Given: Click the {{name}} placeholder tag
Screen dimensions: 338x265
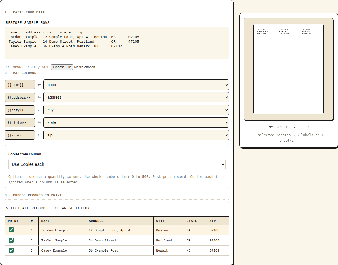Looking at the screenshot, I should pyautogui.click(x=20, y=85).
